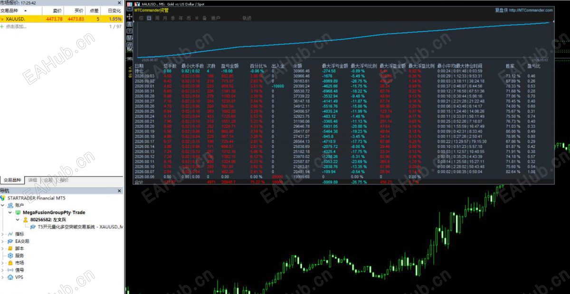The width and height of the screenshot is (570, 294).
Task: Click the MegaFusionGroupPty-Trade server icon
Action: pos(18,212)
